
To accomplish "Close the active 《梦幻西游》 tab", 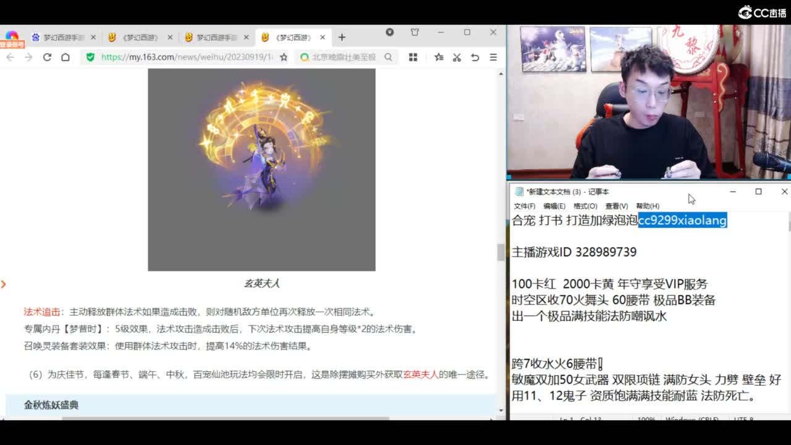I will pyautogui.click(x=323, y=38).
